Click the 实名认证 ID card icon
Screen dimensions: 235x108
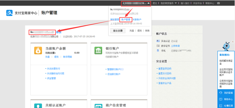point(158,41)
